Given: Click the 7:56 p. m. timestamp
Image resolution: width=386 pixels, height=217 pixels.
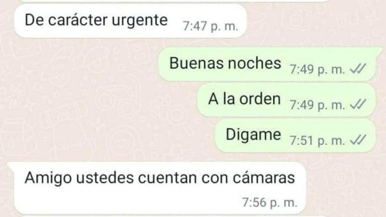Looking at the screenshot, I should (270, 202).
